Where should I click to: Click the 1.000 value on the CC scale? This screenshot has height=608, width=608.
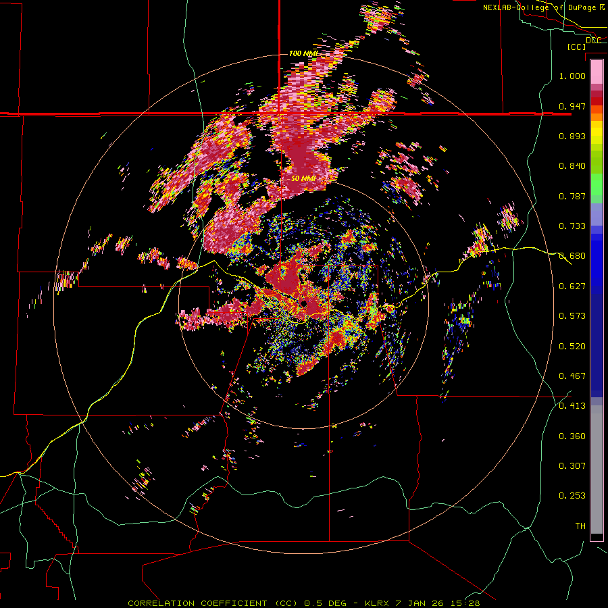(572, 76)
